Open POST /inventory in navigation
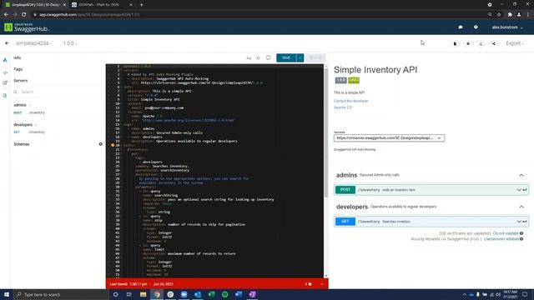Screen dimensions: 534x300 [29, 112]
